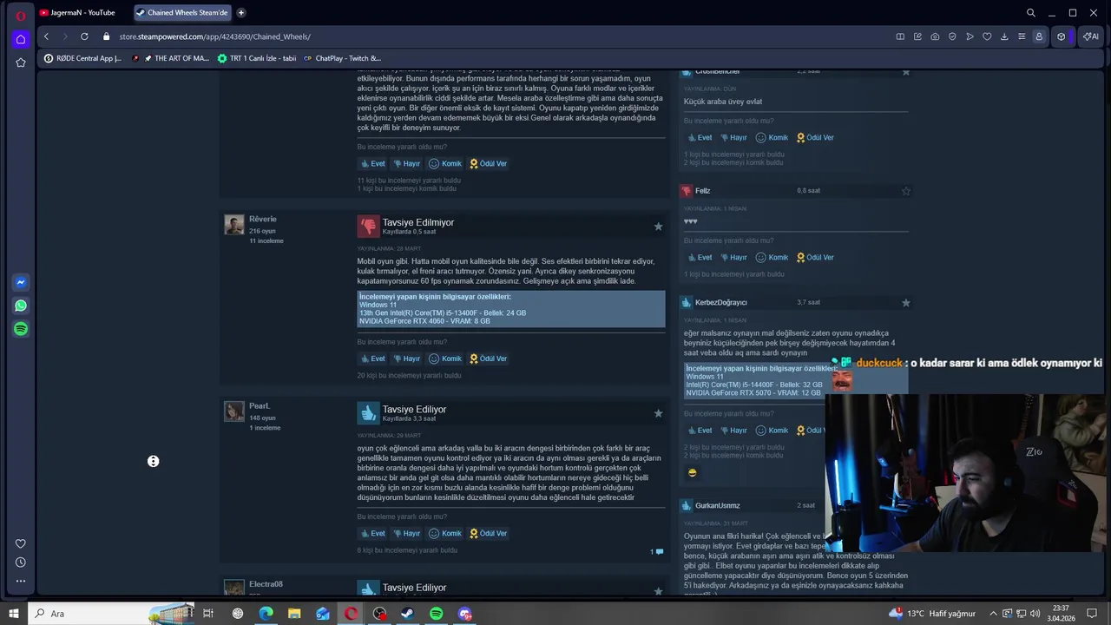Open the history clock icon in the sidebar
The height and width of the screenshot is (625, 1111).
(21, 562)
